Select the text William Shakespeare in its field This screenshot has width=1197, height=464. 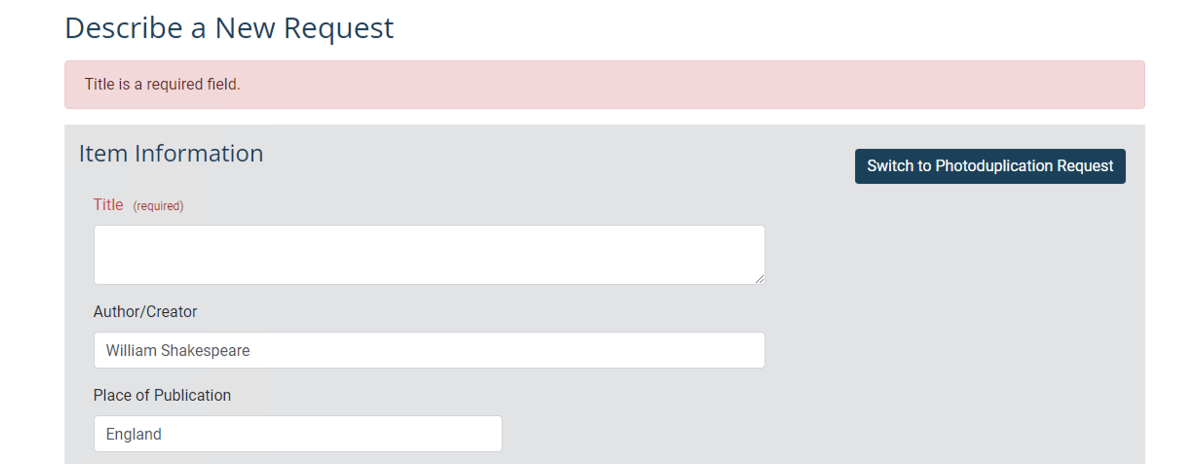[x=178, y=350]
